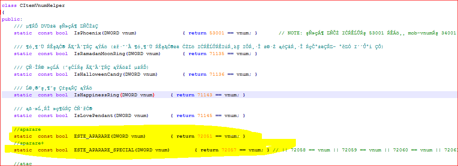Click the value 71136 in the code

(x=217, y=74)
